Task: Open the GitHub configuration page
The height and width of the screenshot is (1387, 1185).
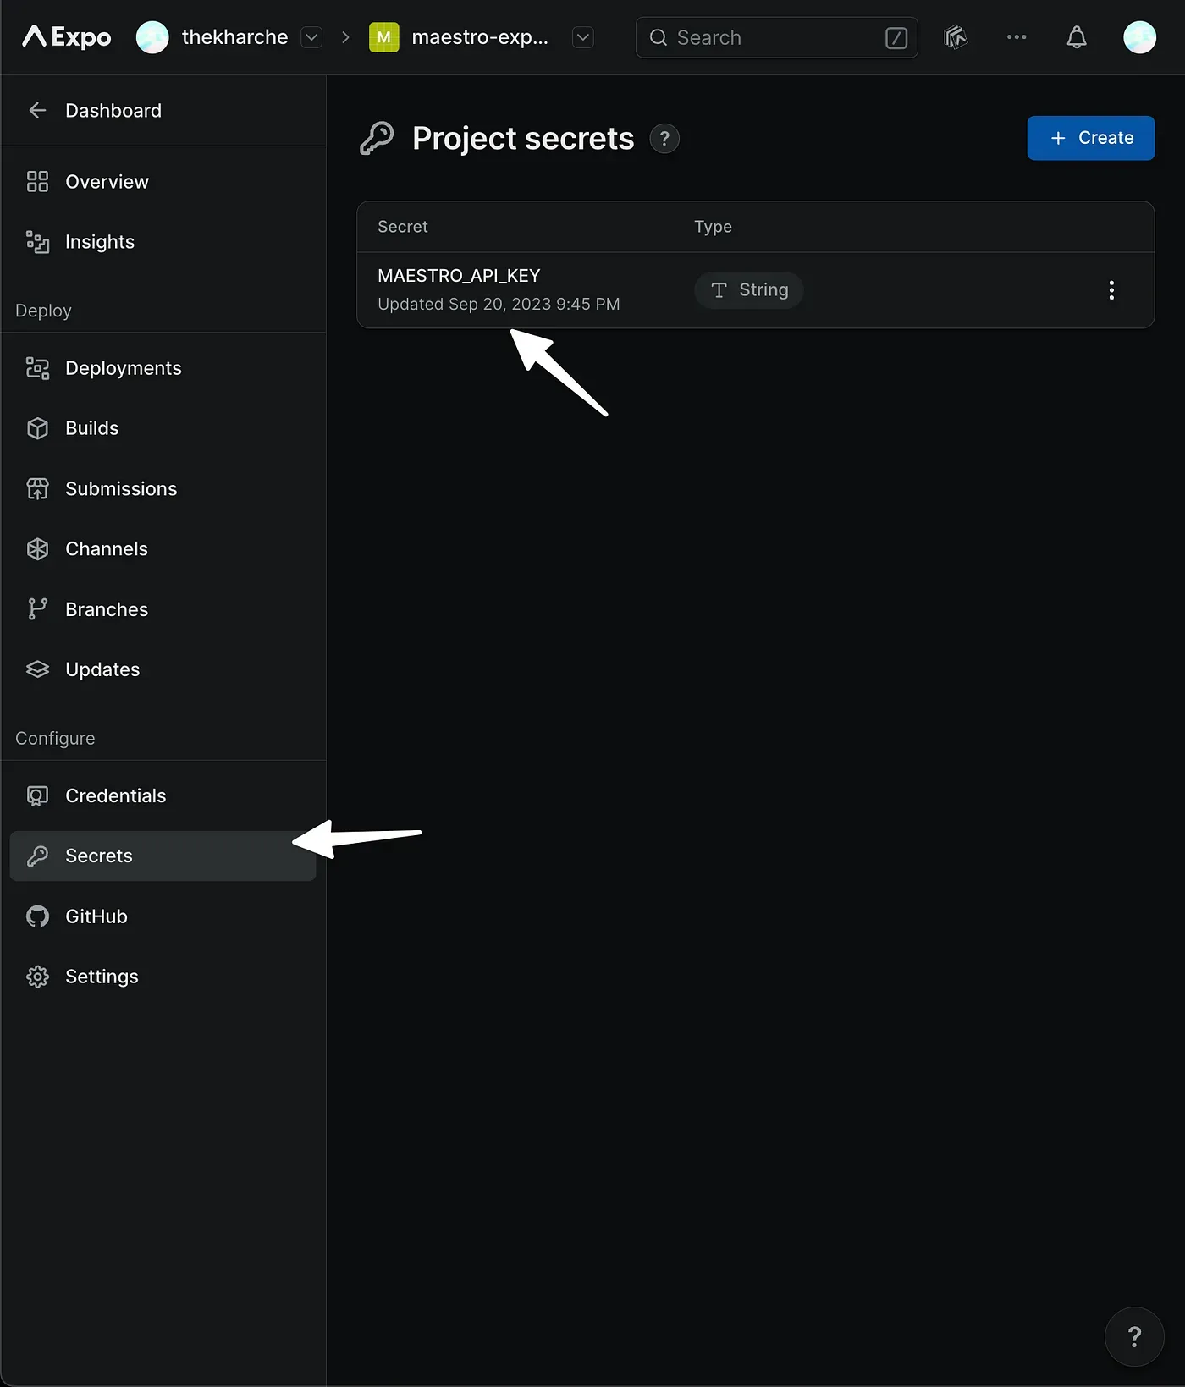Action: pos(96,916)
